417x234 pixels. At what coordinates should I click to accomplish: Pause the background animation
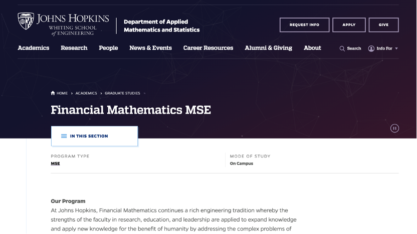394,128
